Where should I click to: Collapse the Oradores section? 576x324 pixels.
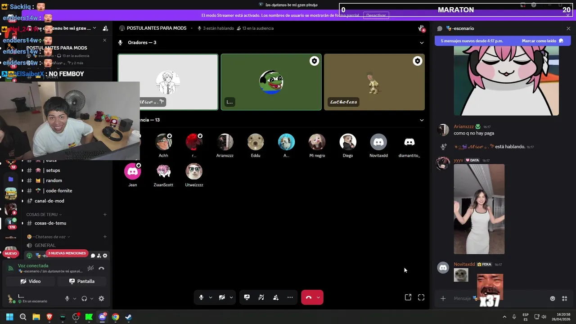coord(422,43)
